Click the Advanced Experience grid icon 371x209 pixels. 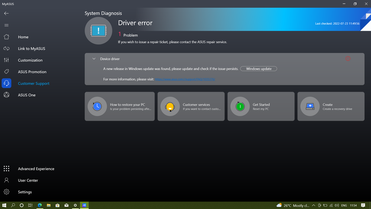(6, 168)
